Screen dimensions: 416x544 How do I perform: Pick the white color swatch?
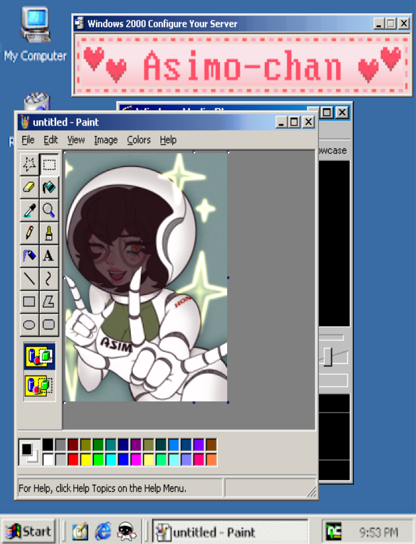[48, 459]
